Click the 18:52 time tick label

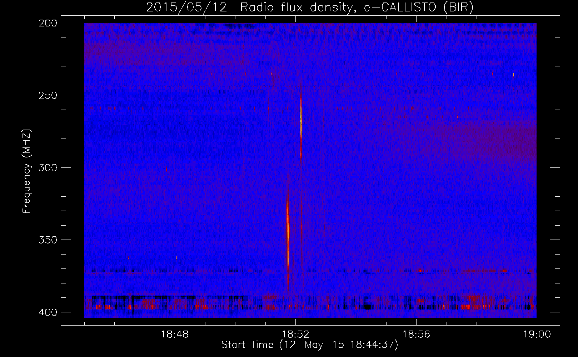tap(295, 335)
